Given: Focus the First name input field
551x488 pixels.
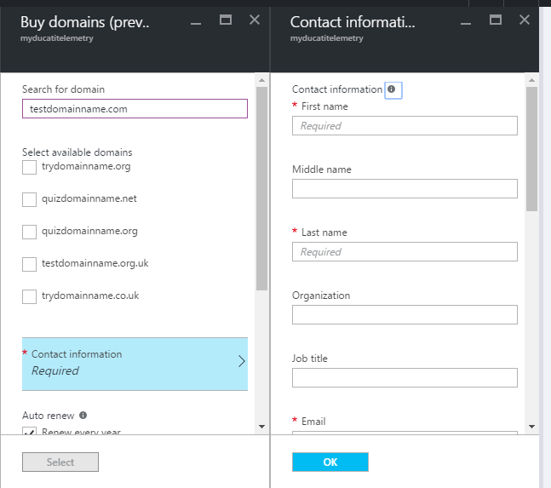Looking at the screenshot, I should click(405, 126).
